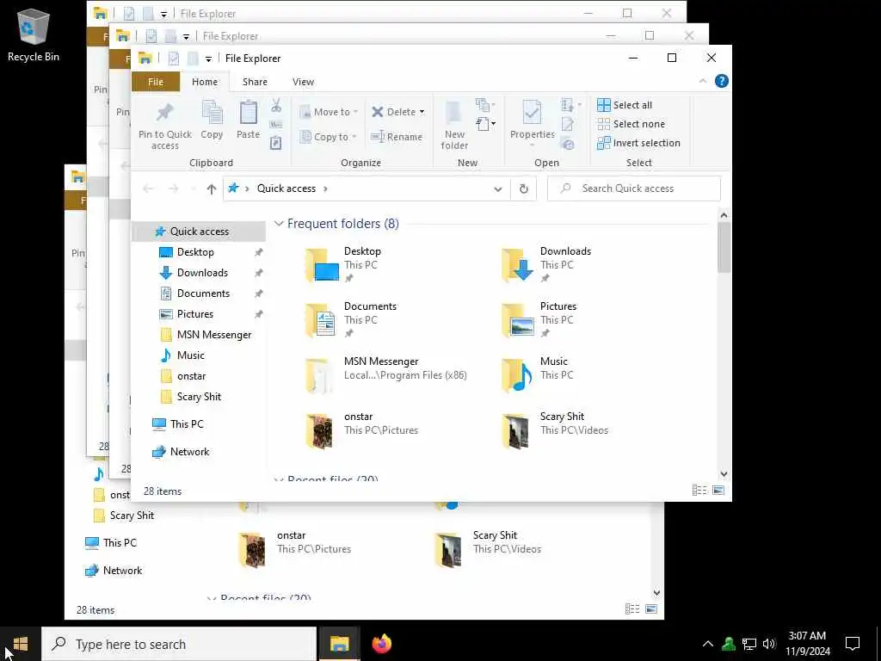Open the File Explorer Help icon
Viewport: 881px width, 661px height.
[x=722, y=82]
